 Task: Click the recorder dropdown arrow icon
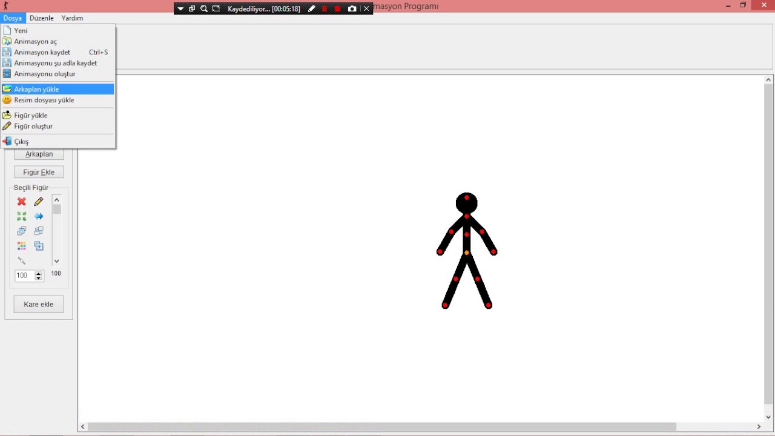pos(180,9)
